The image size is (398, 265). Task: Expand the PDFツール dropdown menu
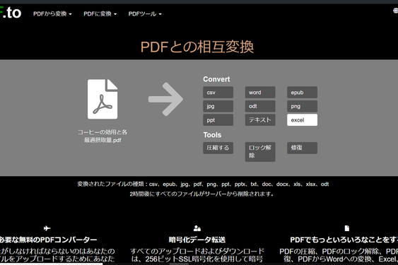click(x=145, y=14)
